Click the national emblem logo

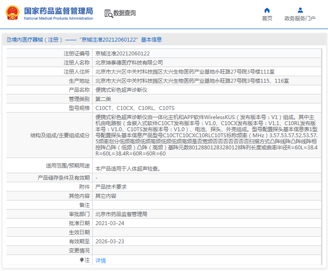click(13, 13)
